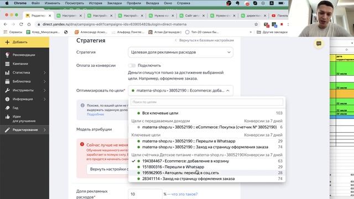354x199 pixels.
Task: Select Все ключевые цели option
Action: 206,113
